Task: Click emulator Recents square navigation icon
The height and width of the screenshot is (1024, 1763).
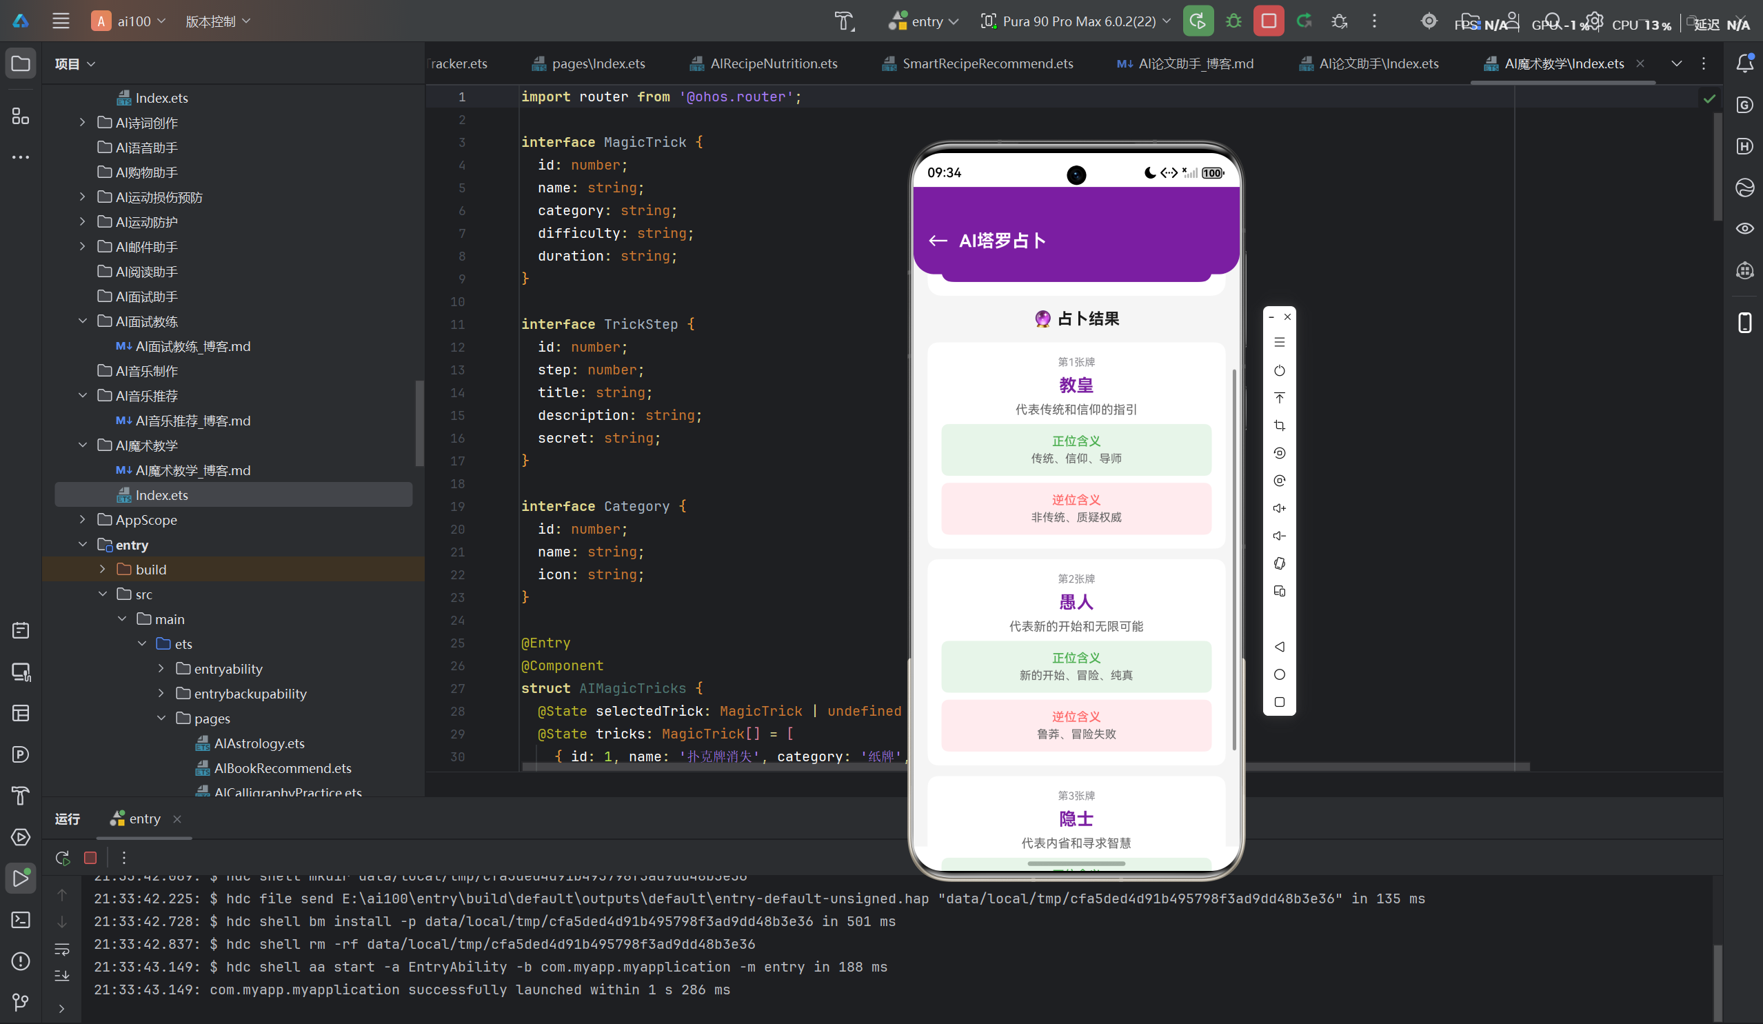Action: coord(1280,702)
